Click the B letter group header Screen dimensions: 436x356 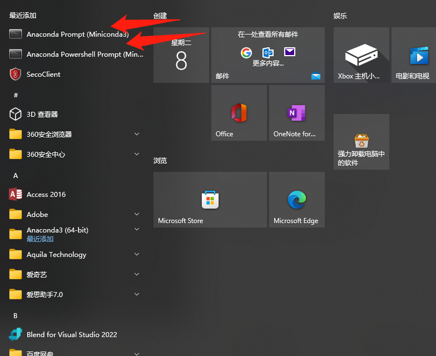pos(16,316)
